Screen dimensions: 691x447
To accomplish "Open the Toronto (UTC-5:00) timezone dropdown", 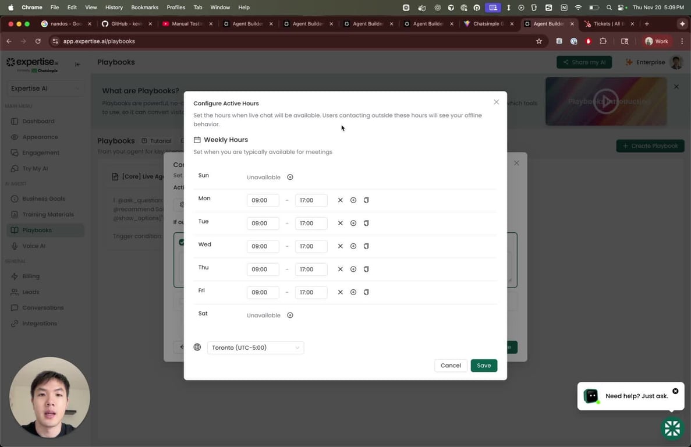I will (256, 347).
